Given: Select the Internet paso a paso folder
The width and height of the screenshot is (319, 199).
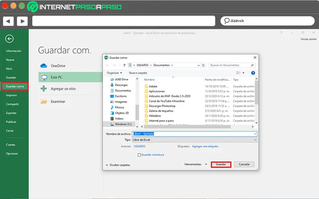Looking at the screenshot, I should click(159, 121).
